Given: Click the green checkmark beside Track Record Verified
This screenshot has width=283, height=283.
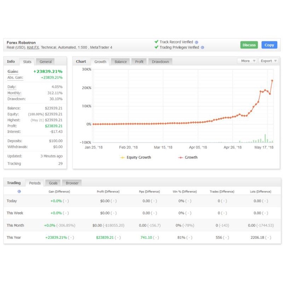Looking at the screenshot, I should [156, 42].
